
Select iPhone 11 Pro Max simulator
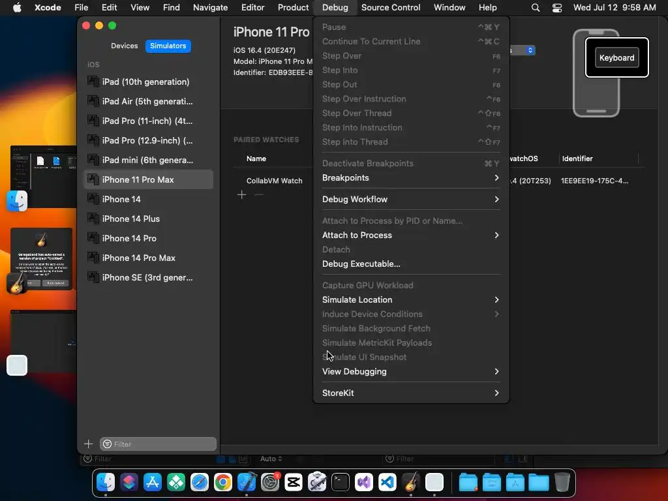point(148,180)
